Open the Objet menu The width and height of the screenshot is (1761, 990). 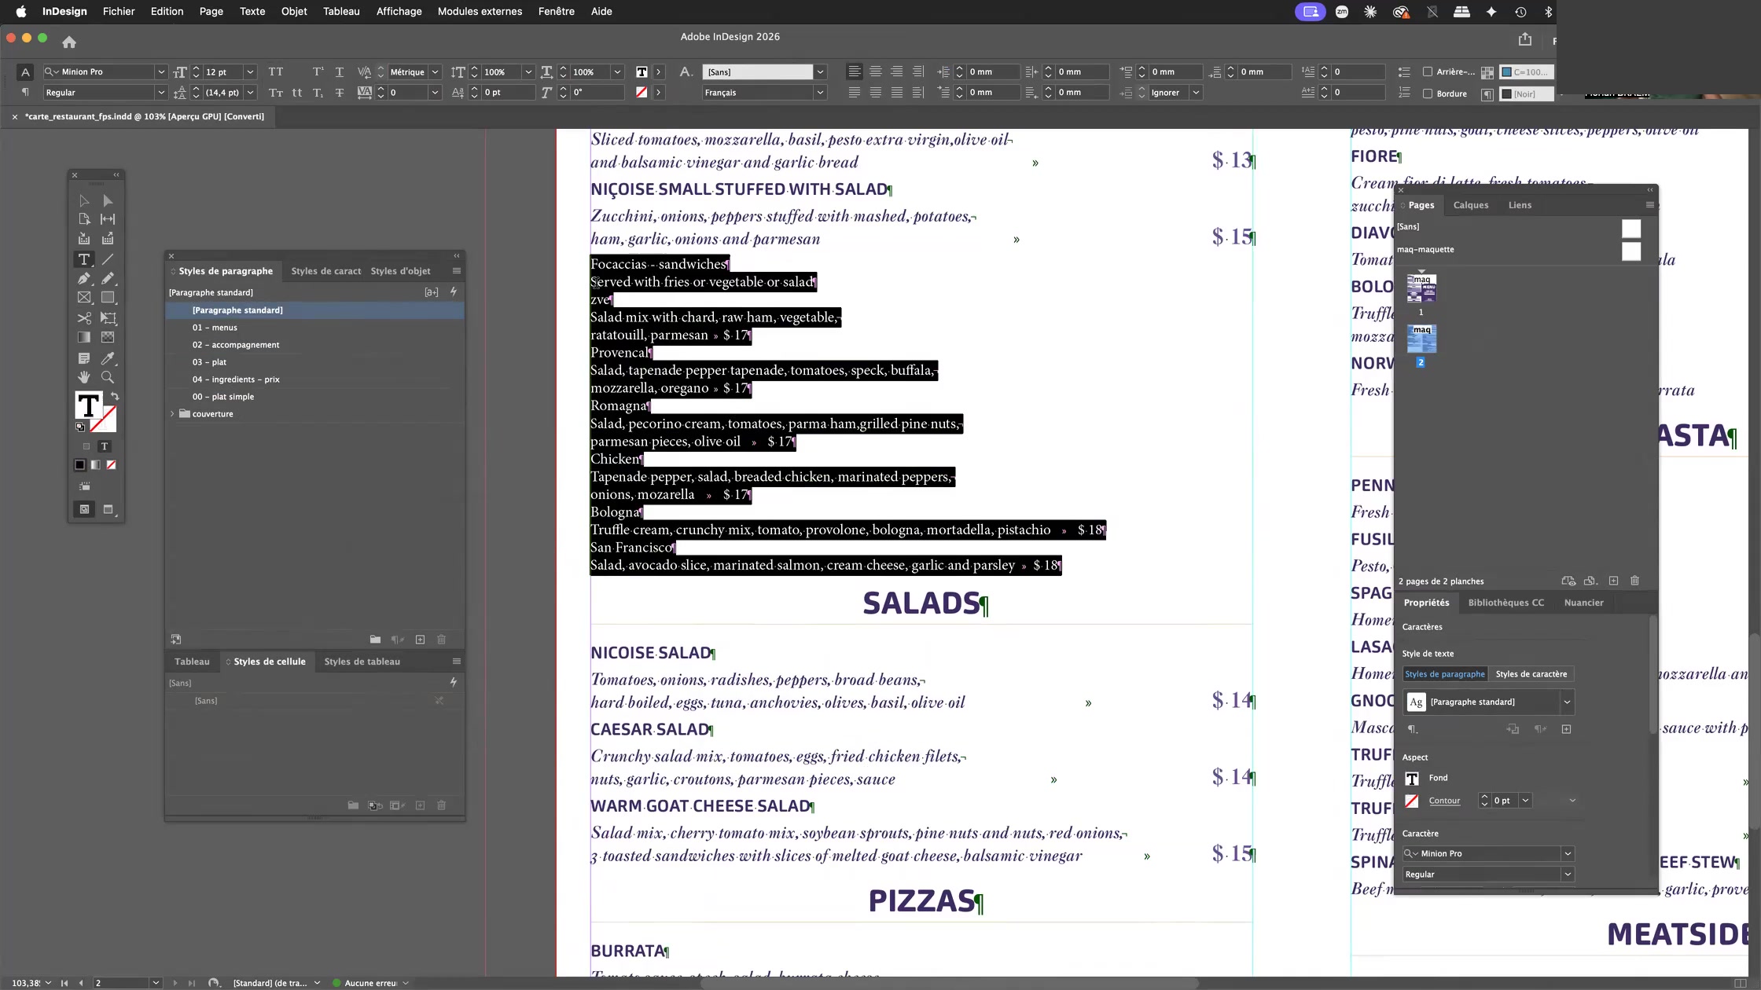click(x=294, y=12)
